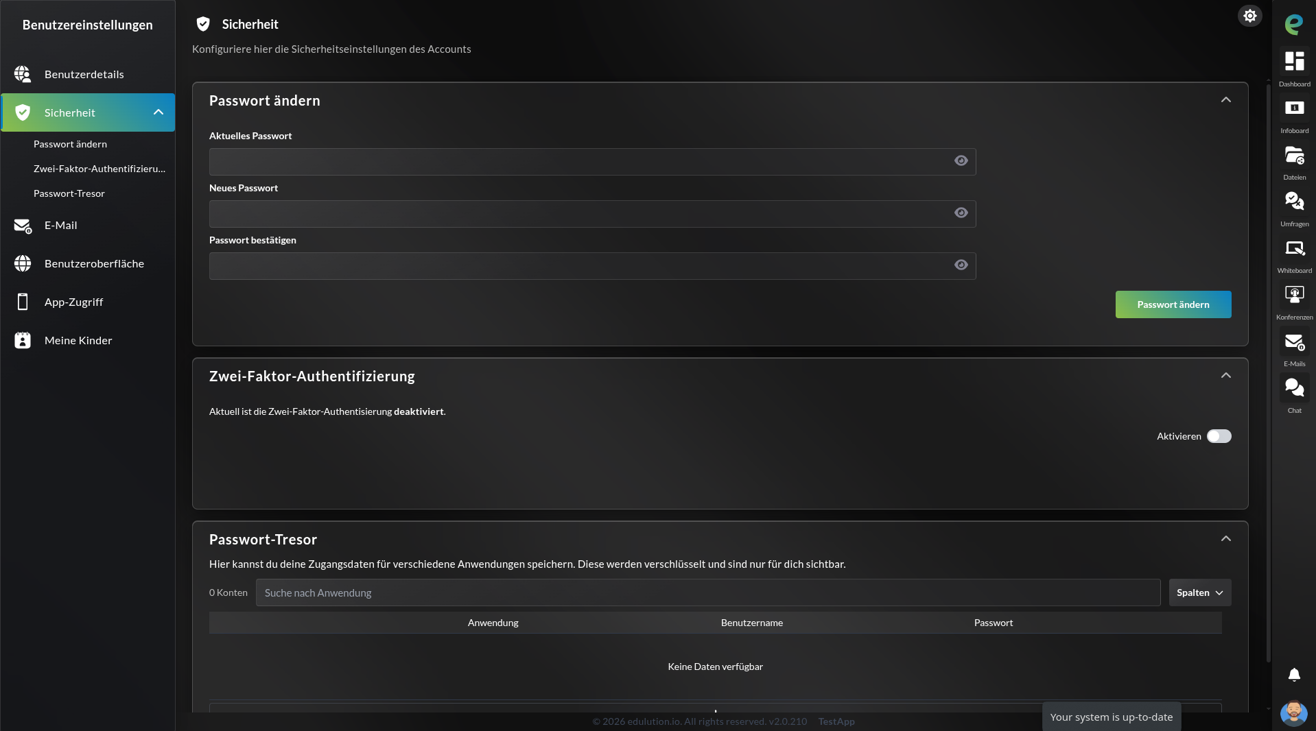The image size is (1316, 731).
Task: Open the Whiteboard app icon
Action: 1294,248
